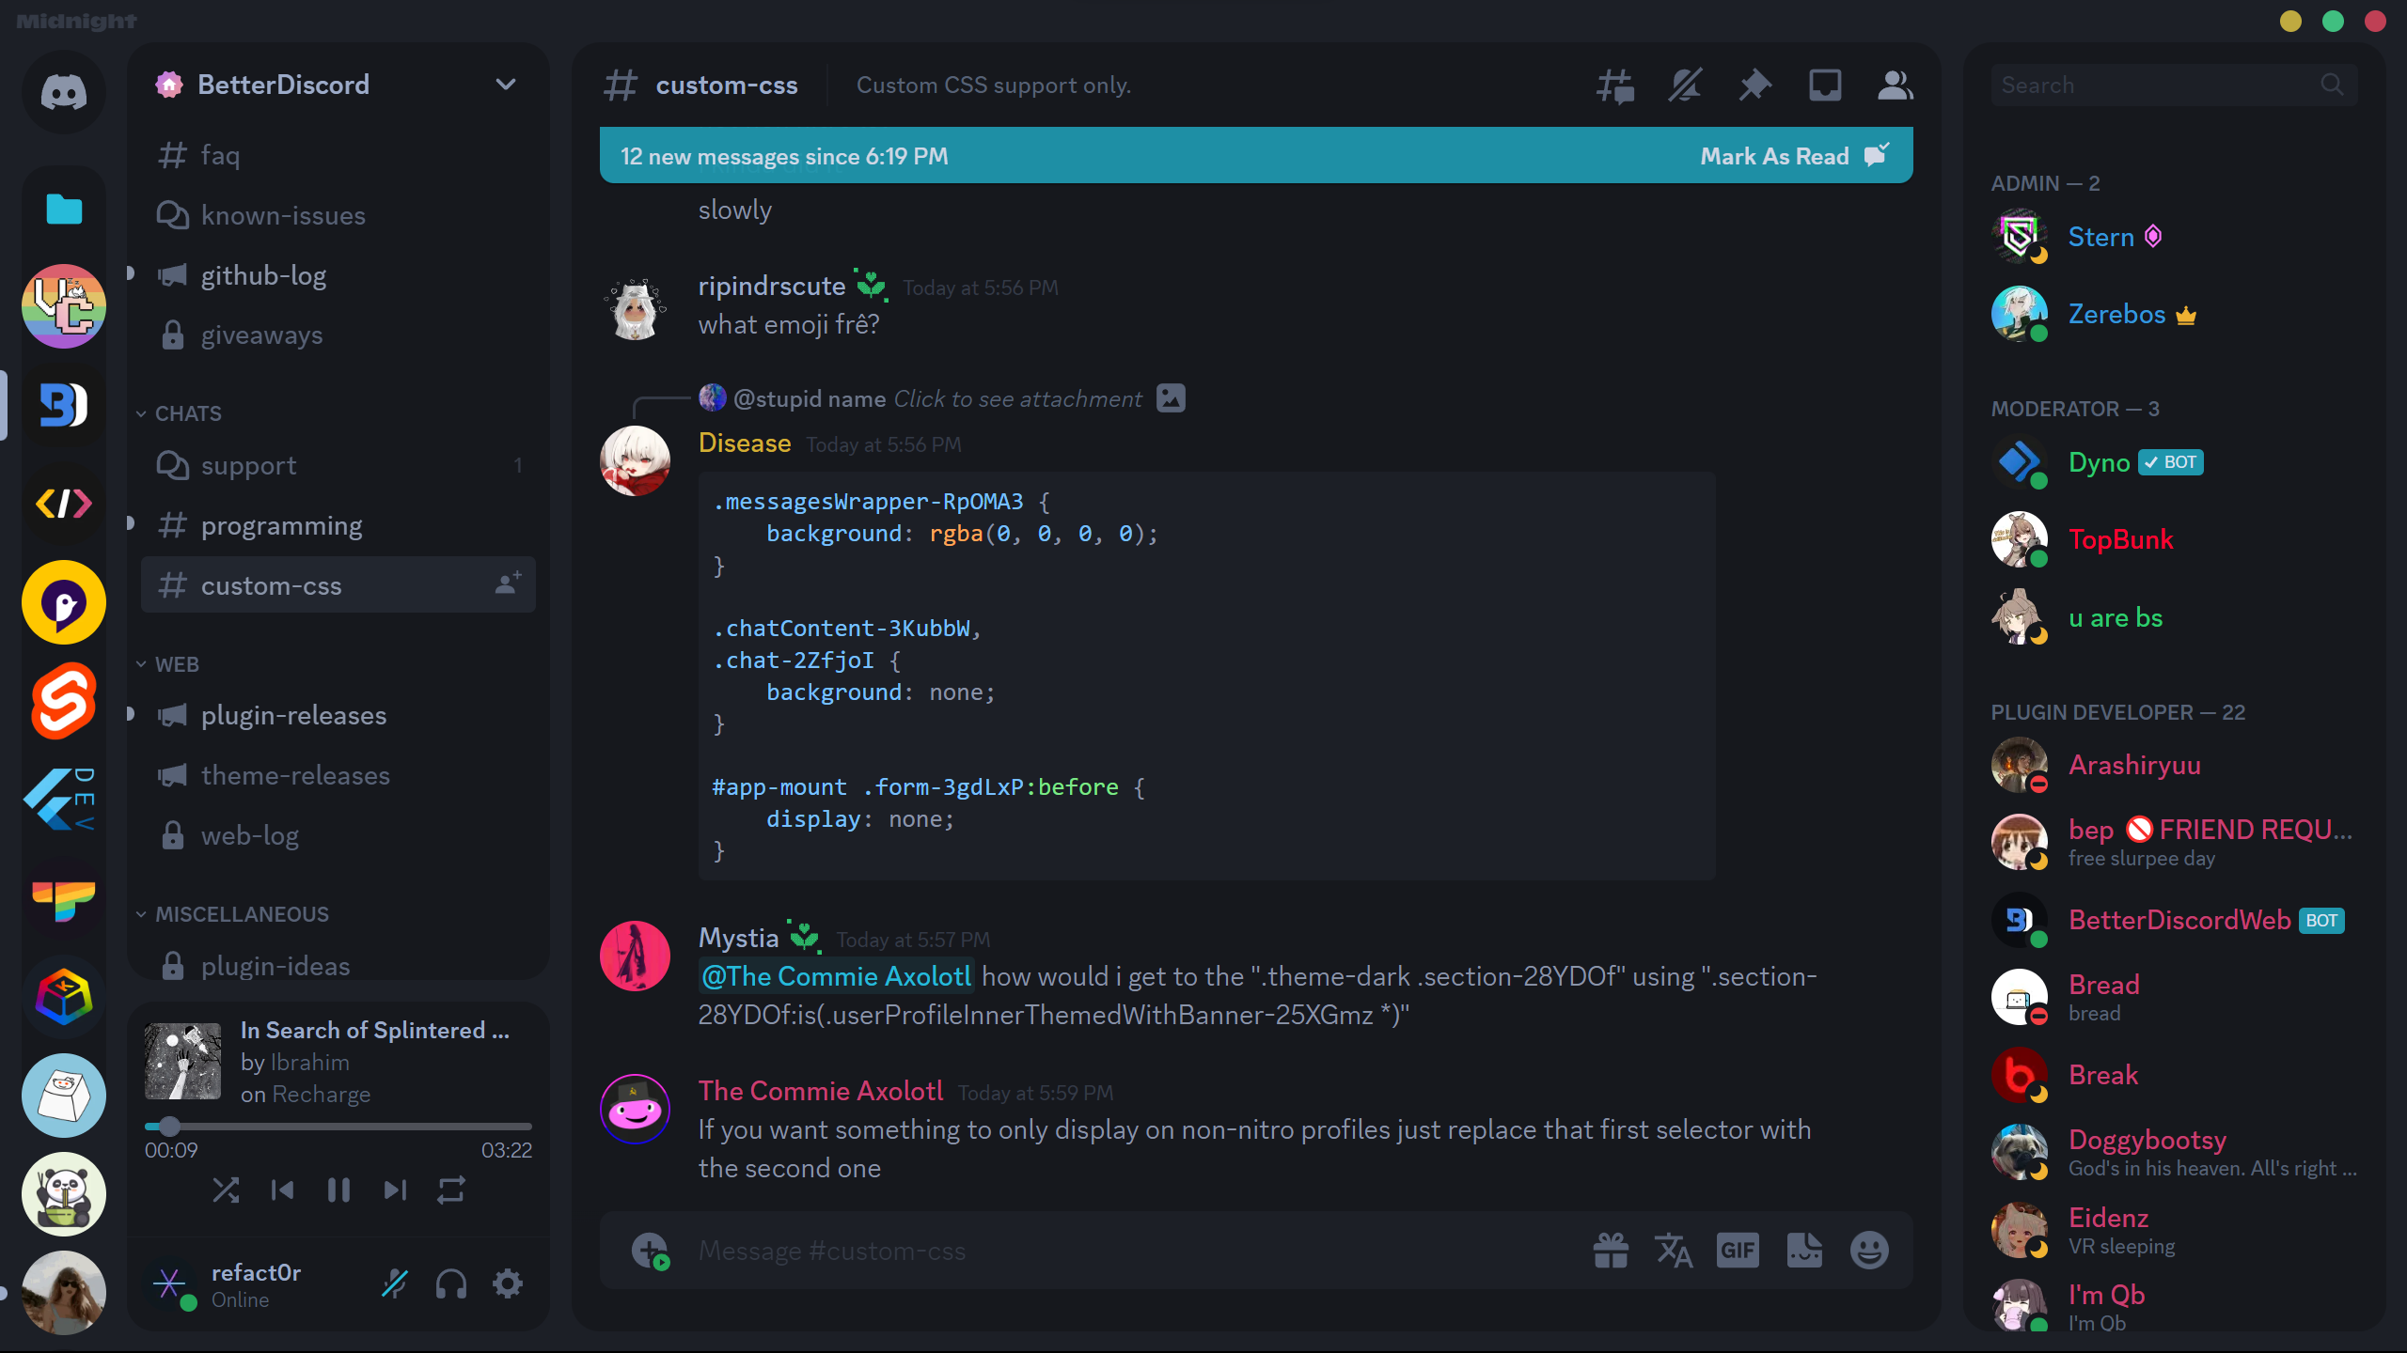Click the @The Commie Axolotl mention
2407x1353 pixels.
point(836,976)
